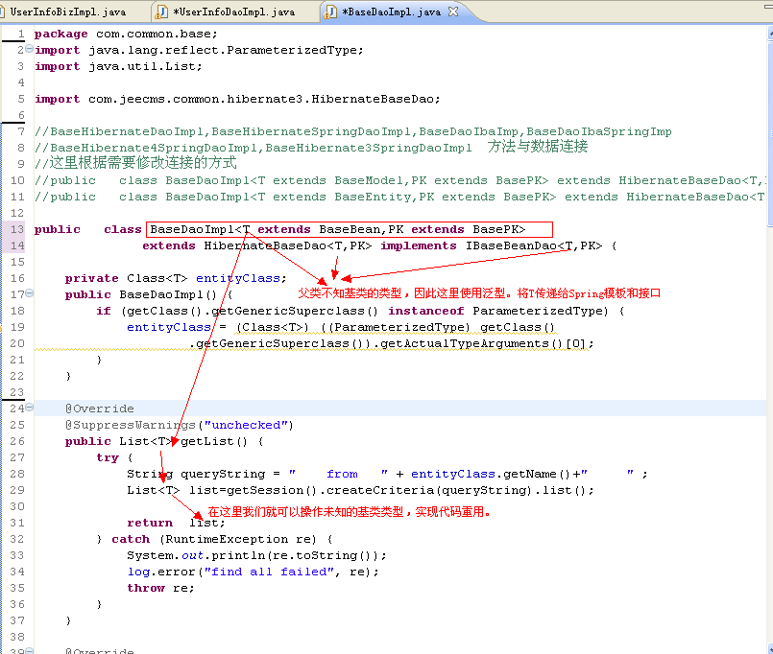Click the Java file icon on UserInfoDaoImpl tab

(x=161, y=12)
